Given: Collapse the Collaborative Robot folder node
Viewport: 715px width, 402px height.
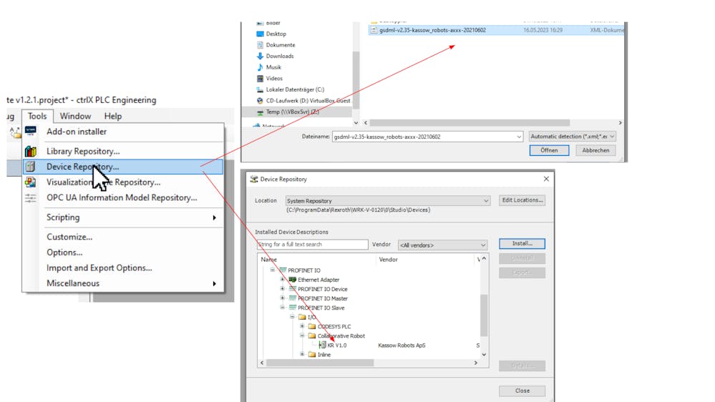Looking at the screenshot, I should click(x=302, y=335).
